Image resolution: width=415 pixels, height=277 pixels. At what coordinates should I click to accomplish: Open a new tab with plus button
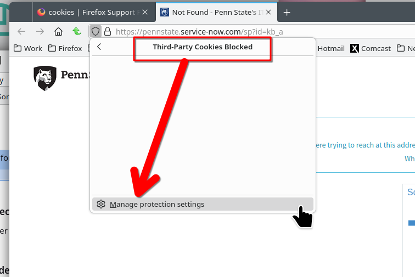coord(287,13)
